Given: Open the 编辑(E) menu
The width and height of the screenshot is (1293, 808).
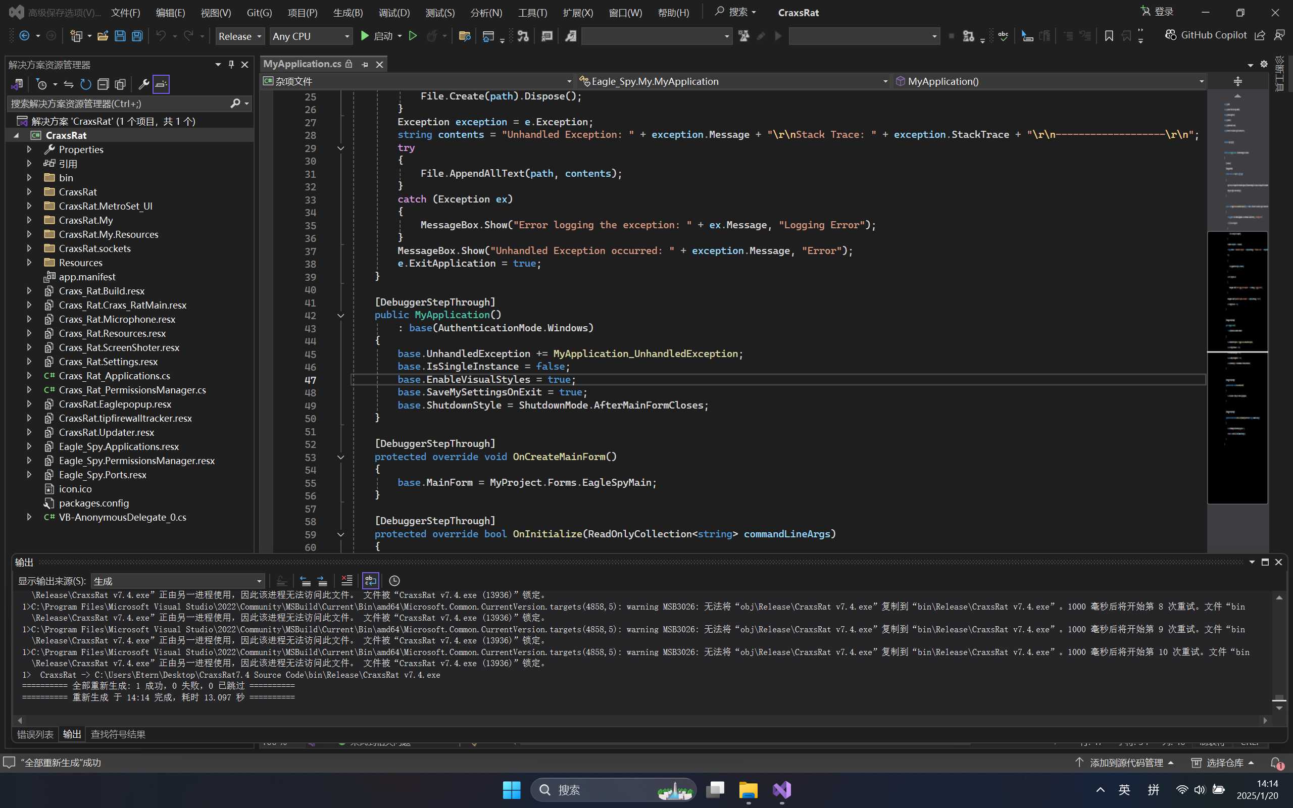Looking at the screenshot, I should (170, 12).
